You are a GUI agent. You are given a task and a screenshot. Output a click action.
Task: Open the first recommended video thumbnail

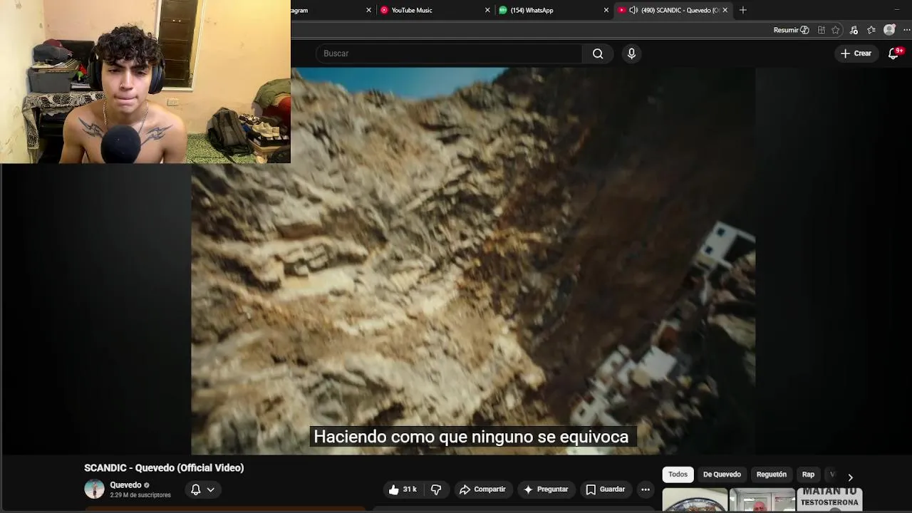click(x=695, y=499)
